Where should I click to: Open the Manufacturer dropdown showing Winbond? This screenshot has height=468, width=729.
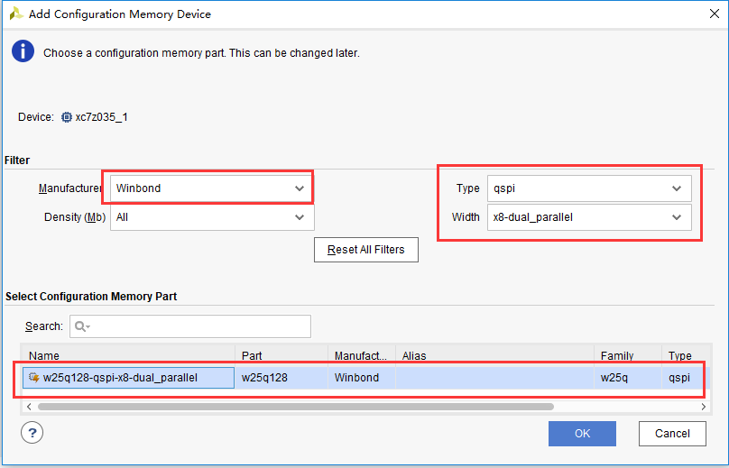pos(212,188)
